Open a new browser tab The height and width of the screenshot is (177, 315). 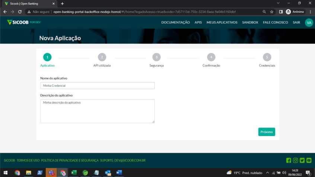[x=62, y=4]
